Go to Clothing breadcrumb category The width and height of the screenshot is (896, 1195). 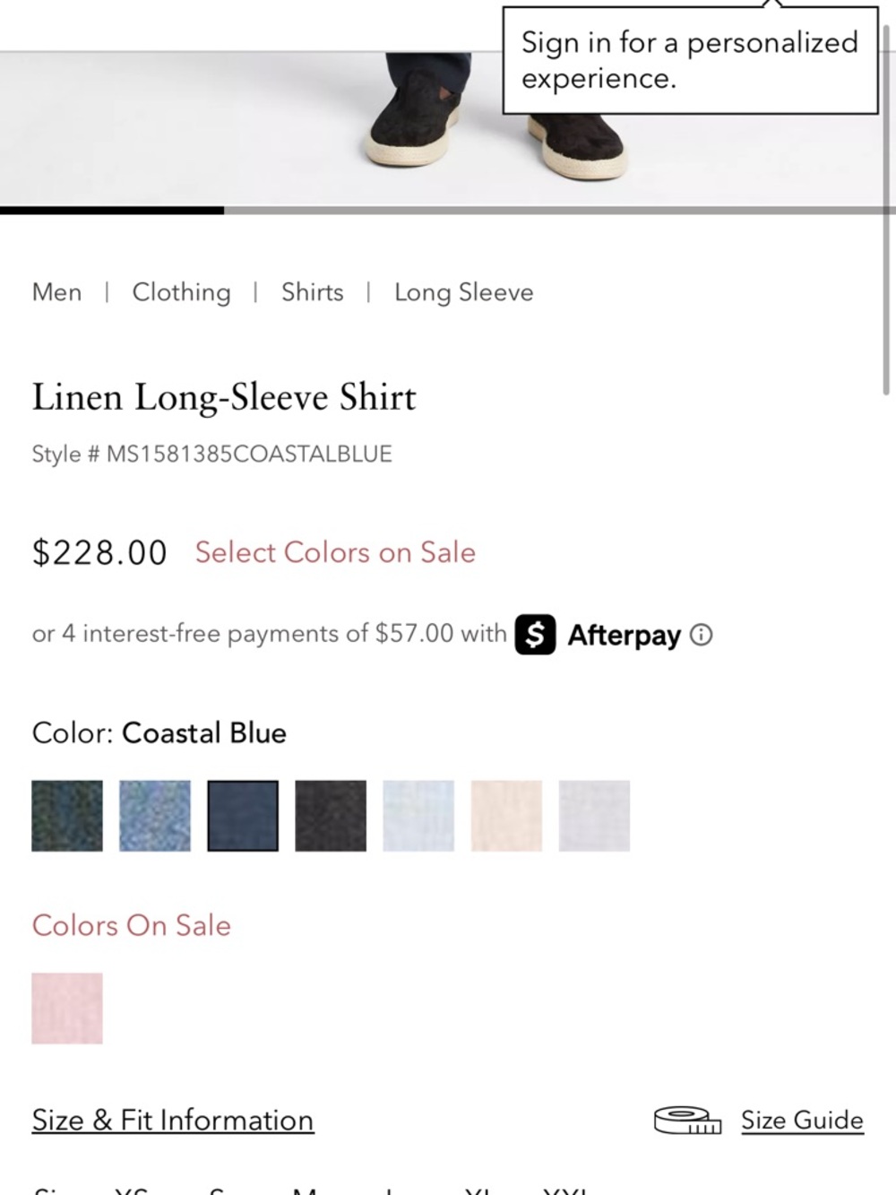pyautogui.click(x=181, y=292)
